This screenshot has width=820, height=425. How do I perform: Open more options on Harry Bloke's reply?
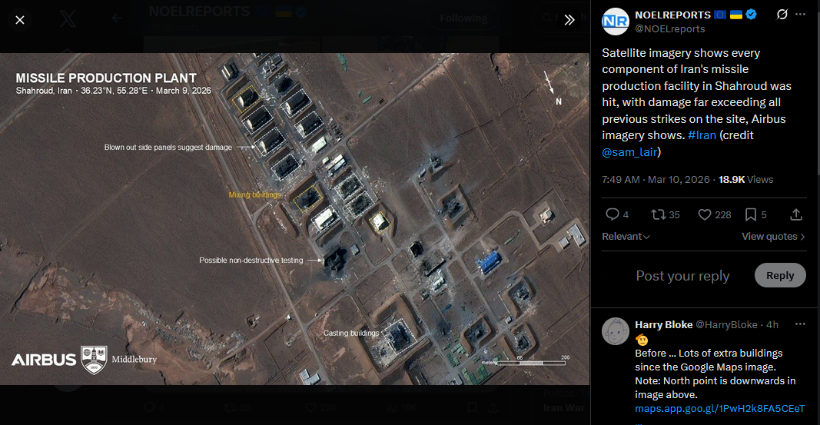pyautogui.click(x=800, y=324)
